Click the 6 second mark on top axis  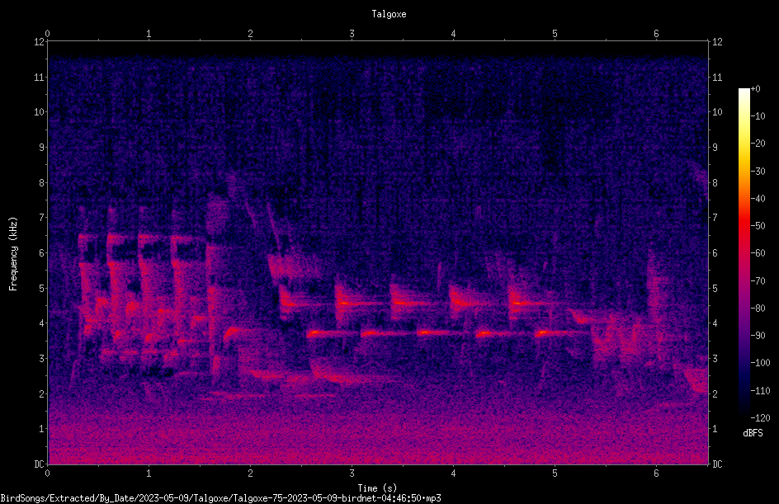pyautogui.click(x=656, y=34)
